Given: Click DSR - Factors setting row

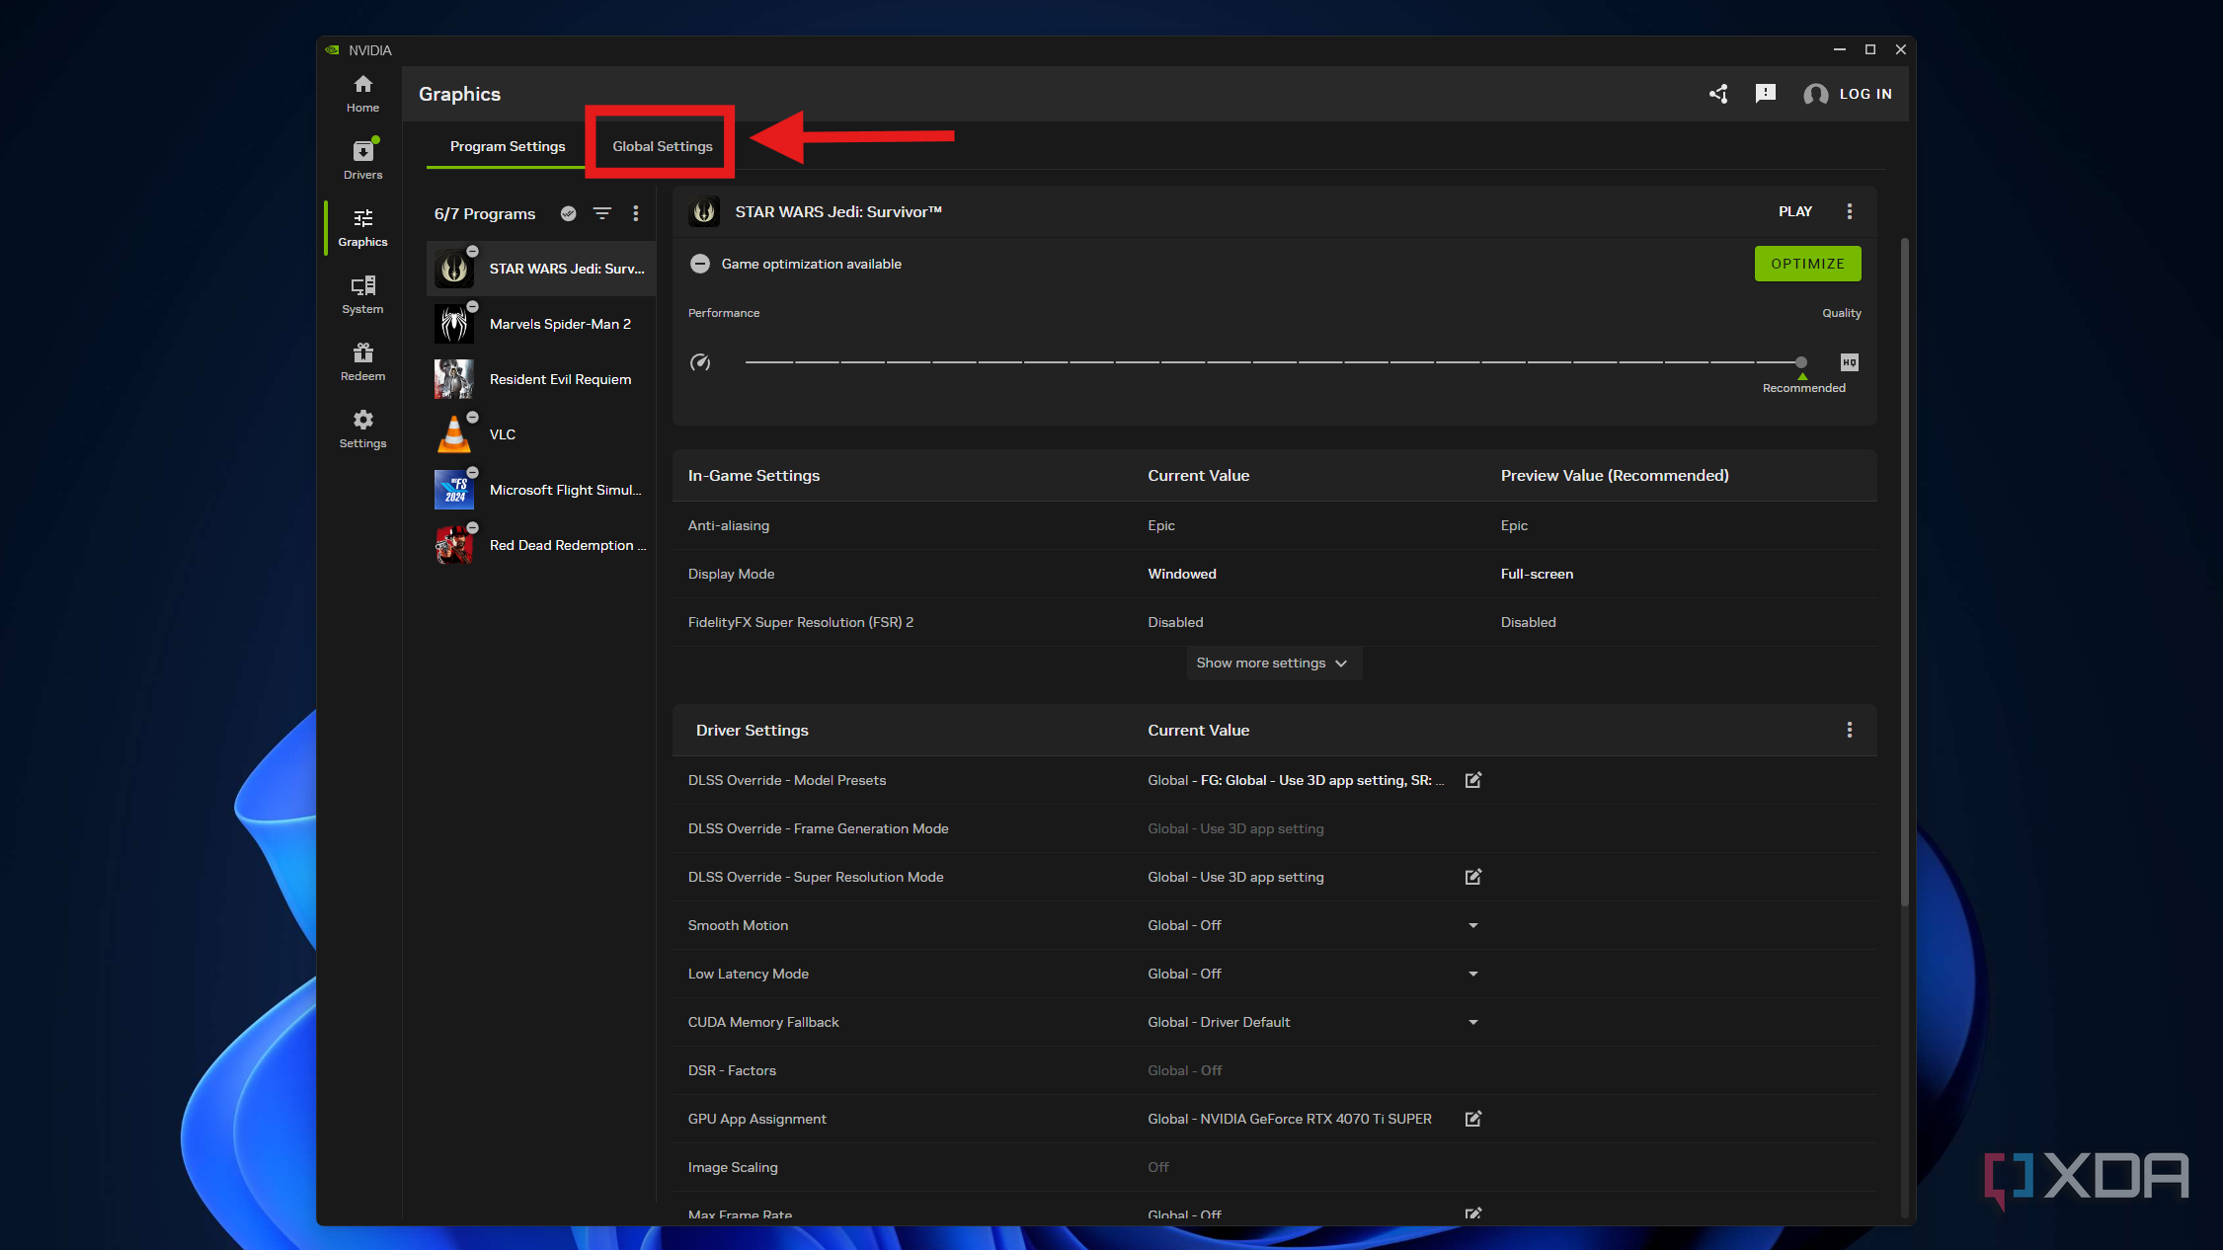Looking at the screenshot, I should (1274, 1070).
